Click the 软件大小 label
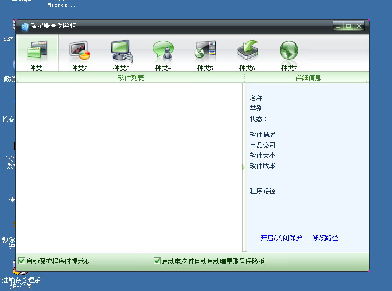Viewport: 392px width, 291px height. click(262, 156)
